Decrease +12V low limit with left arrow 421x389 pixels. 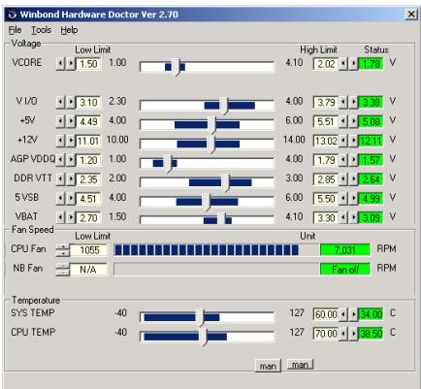tap(60, 141)
